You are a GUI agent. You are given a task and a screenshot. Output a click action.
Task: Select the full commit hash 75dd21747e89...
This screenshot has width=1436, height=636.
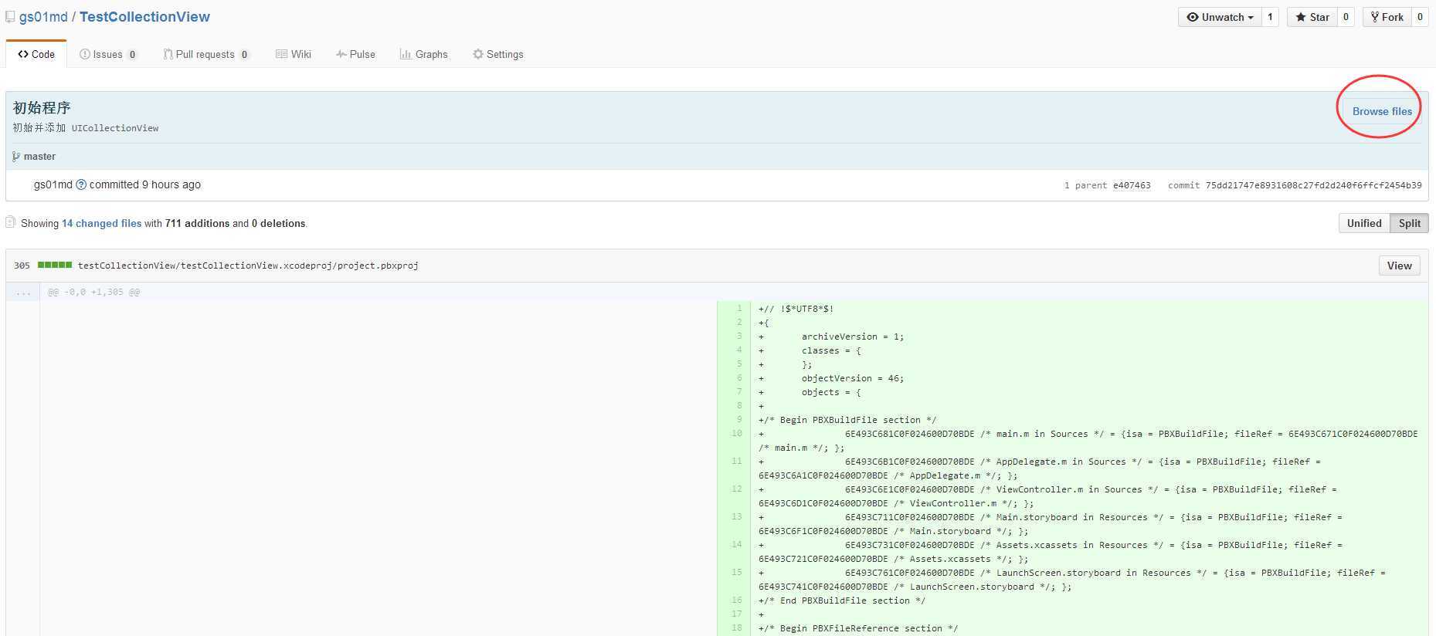point(1313,185)
